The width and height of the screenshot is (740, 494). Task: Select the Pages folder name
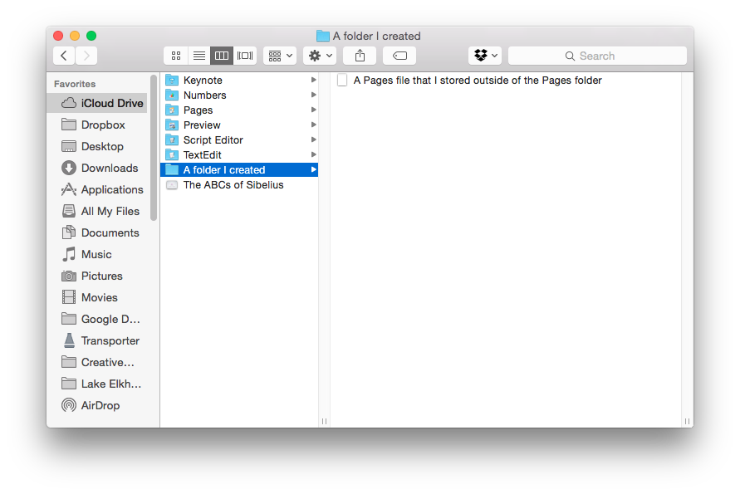[198, 110]
